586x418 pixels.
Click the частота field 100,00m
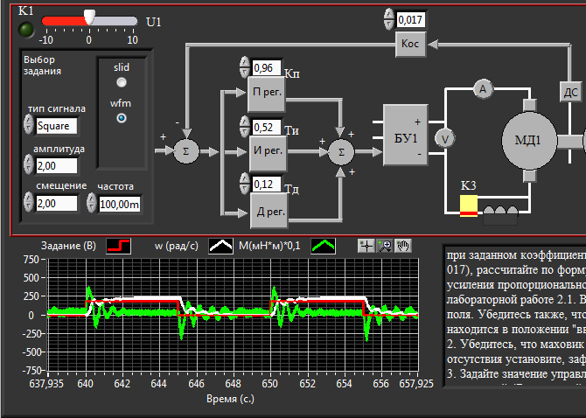[x=120, y=205]
